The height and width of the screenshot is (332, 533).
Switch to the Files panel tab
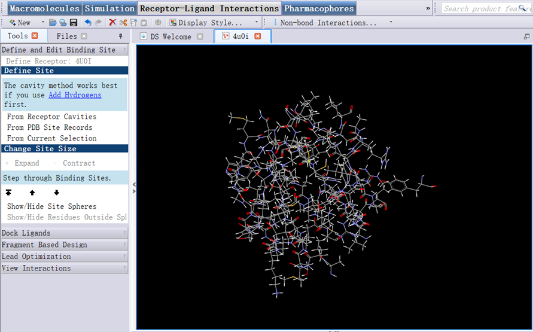[66, 36]
